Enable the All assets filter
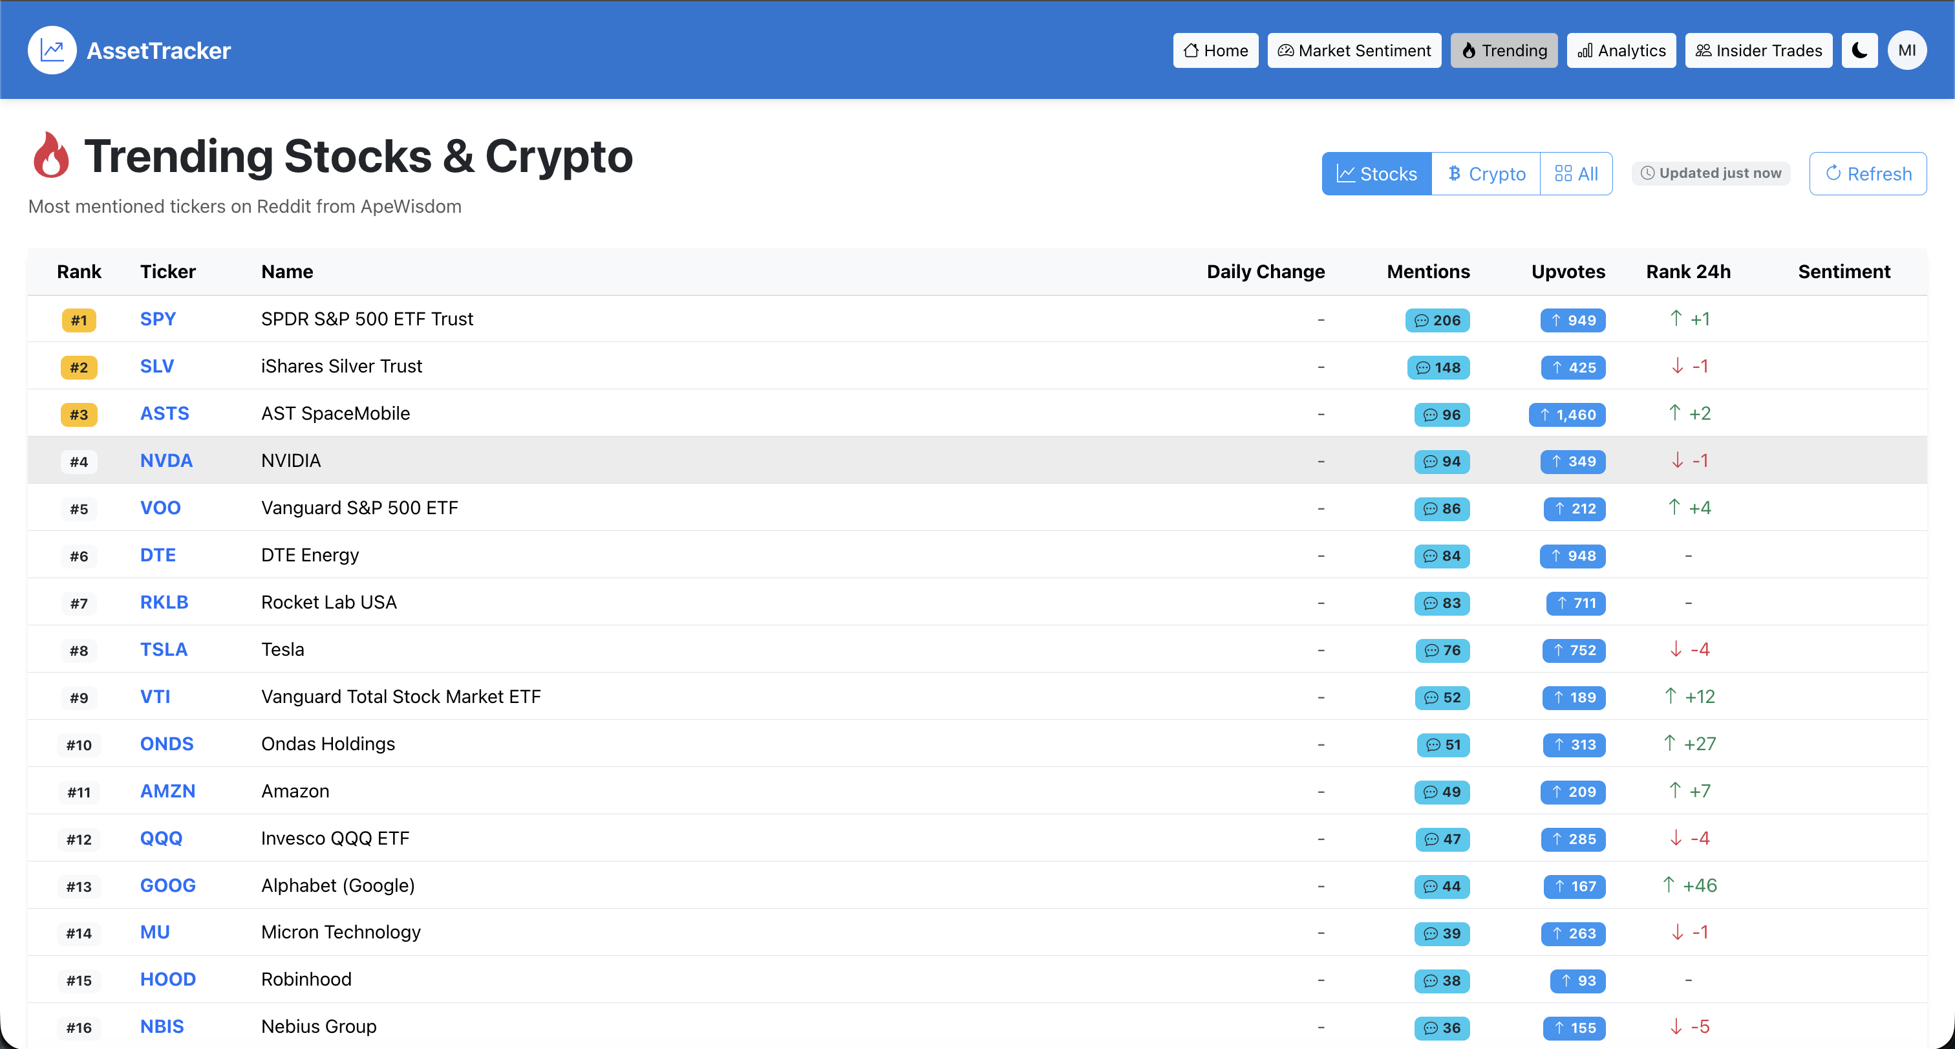This screenshot has height=1049, width=1955. pyautogui.click(x=1576, y=173)
